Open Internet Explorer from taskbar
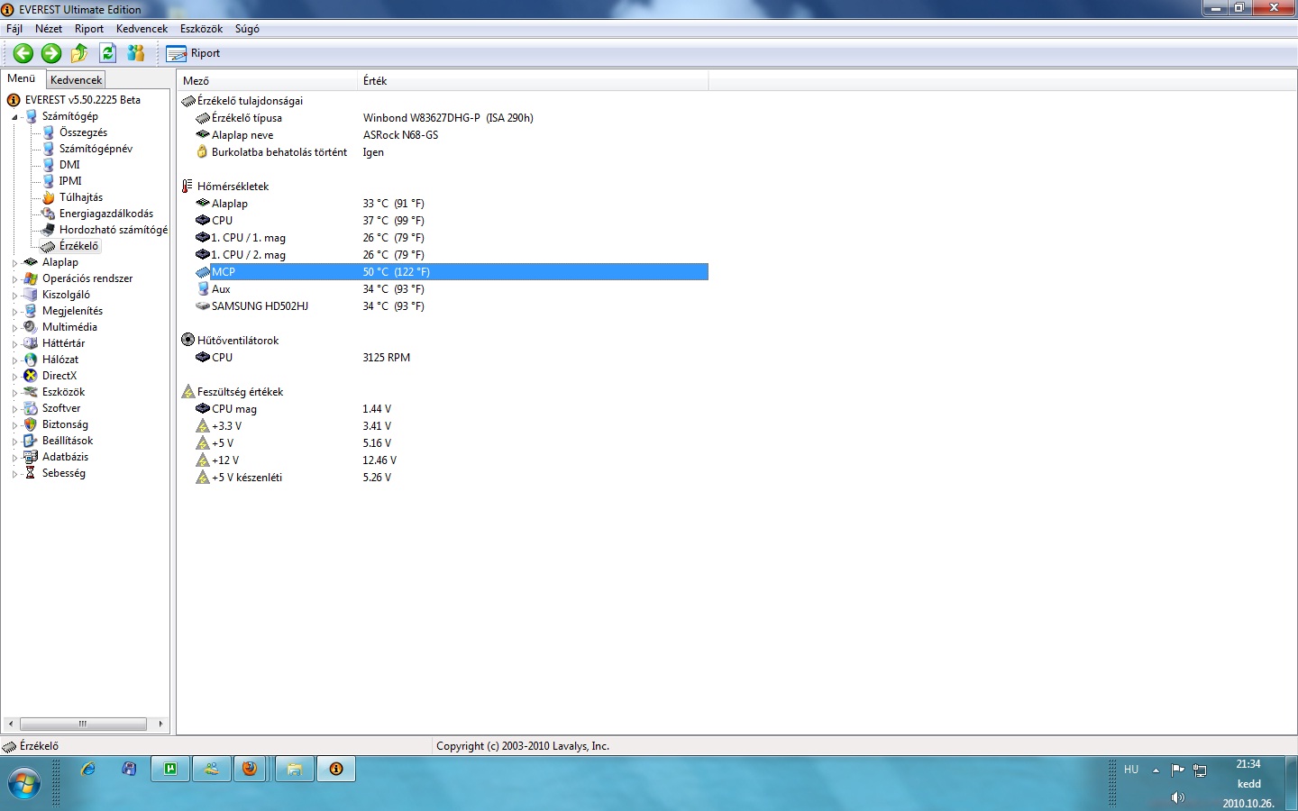1298x811 pixels. click(88, 769)
